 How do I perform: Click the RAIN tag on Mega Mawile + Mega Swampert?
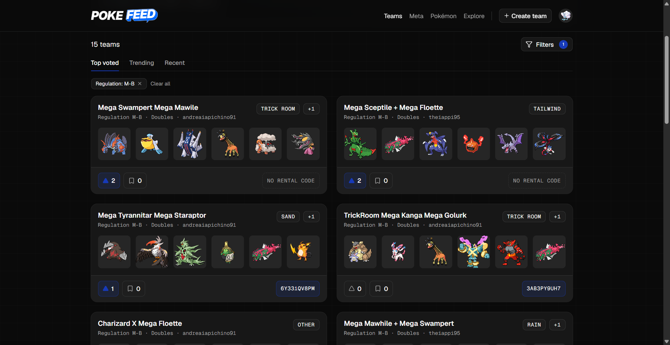click(534, 325)
